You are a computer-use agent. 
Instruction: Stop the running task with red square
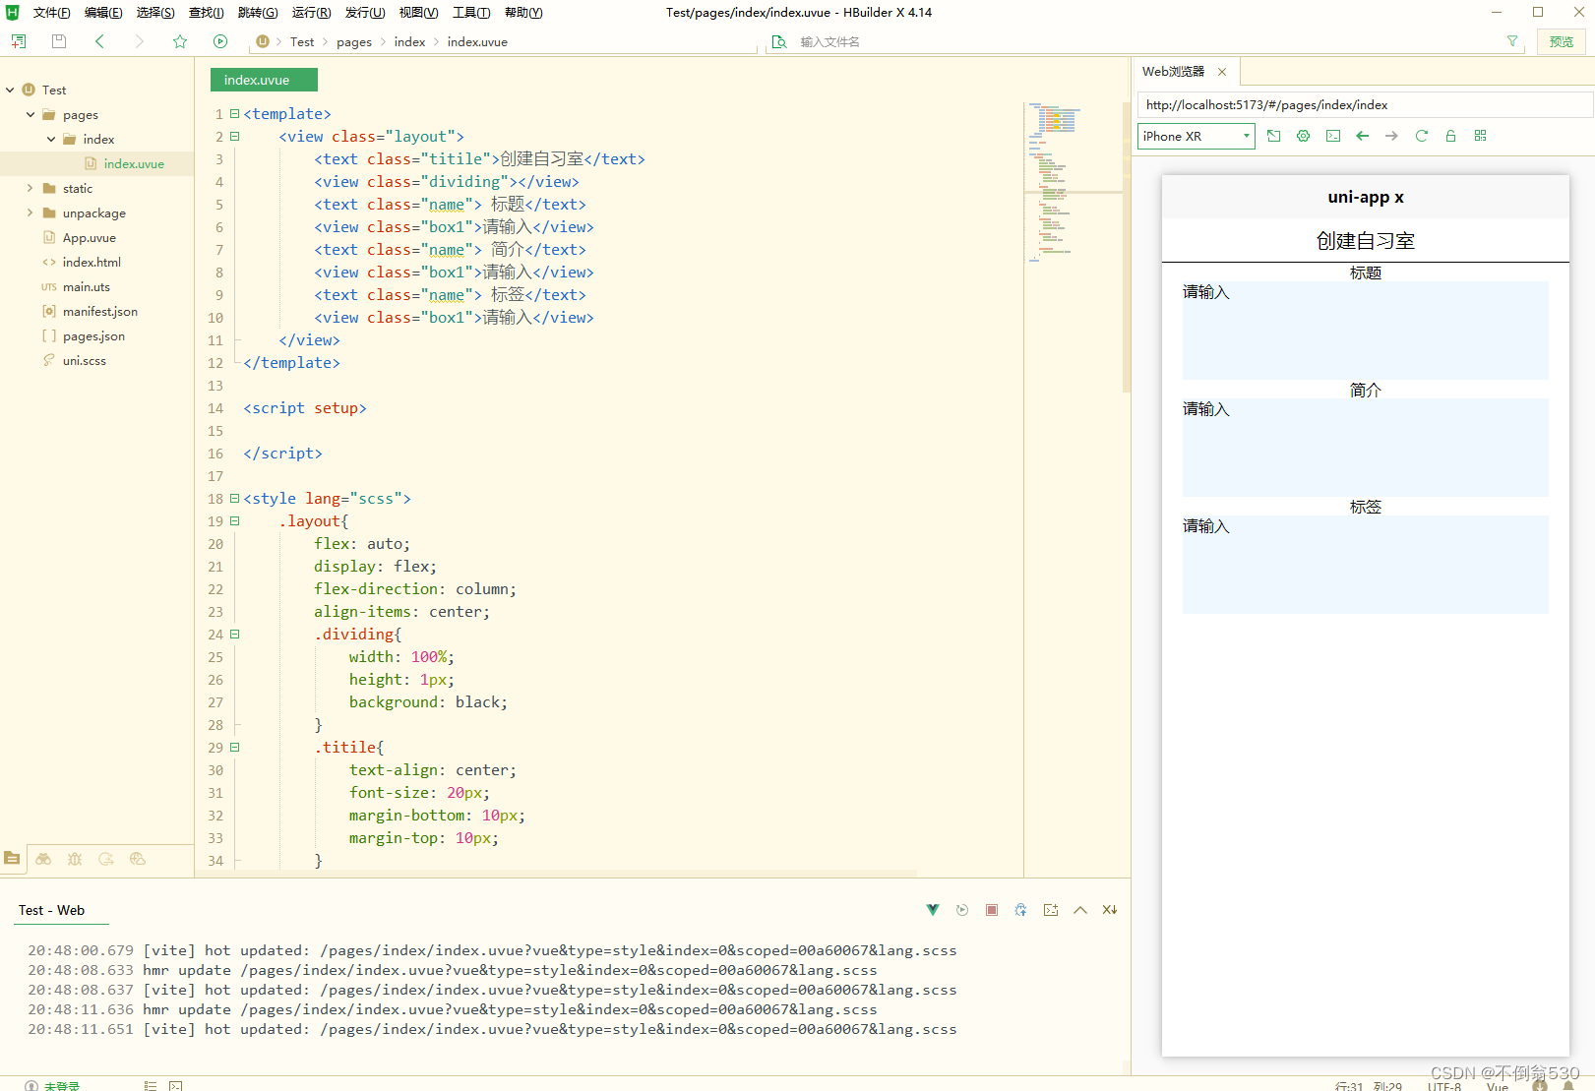click(992, 910)
